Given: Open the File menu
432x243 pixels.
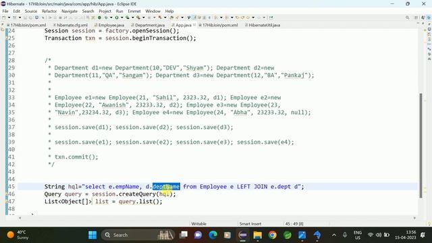Looking at the screenshot, I should pyautogui.click(x=5, y=11).
